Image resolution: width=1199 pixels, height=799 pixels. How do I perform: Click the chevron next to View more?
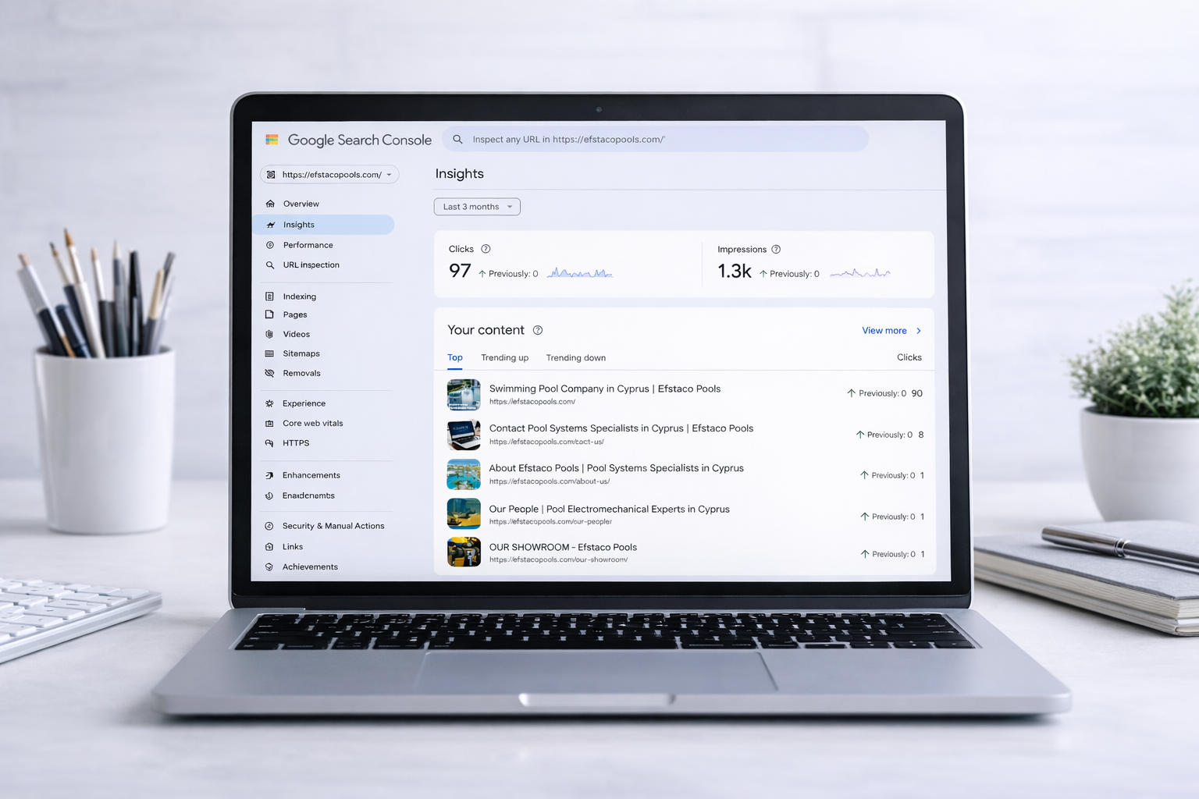click(919, 331)
